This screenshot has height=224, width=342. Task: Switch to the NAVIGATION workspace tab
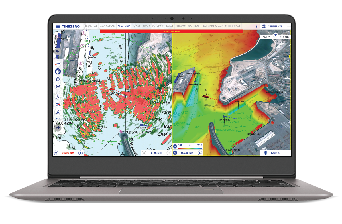click(107, 26)
